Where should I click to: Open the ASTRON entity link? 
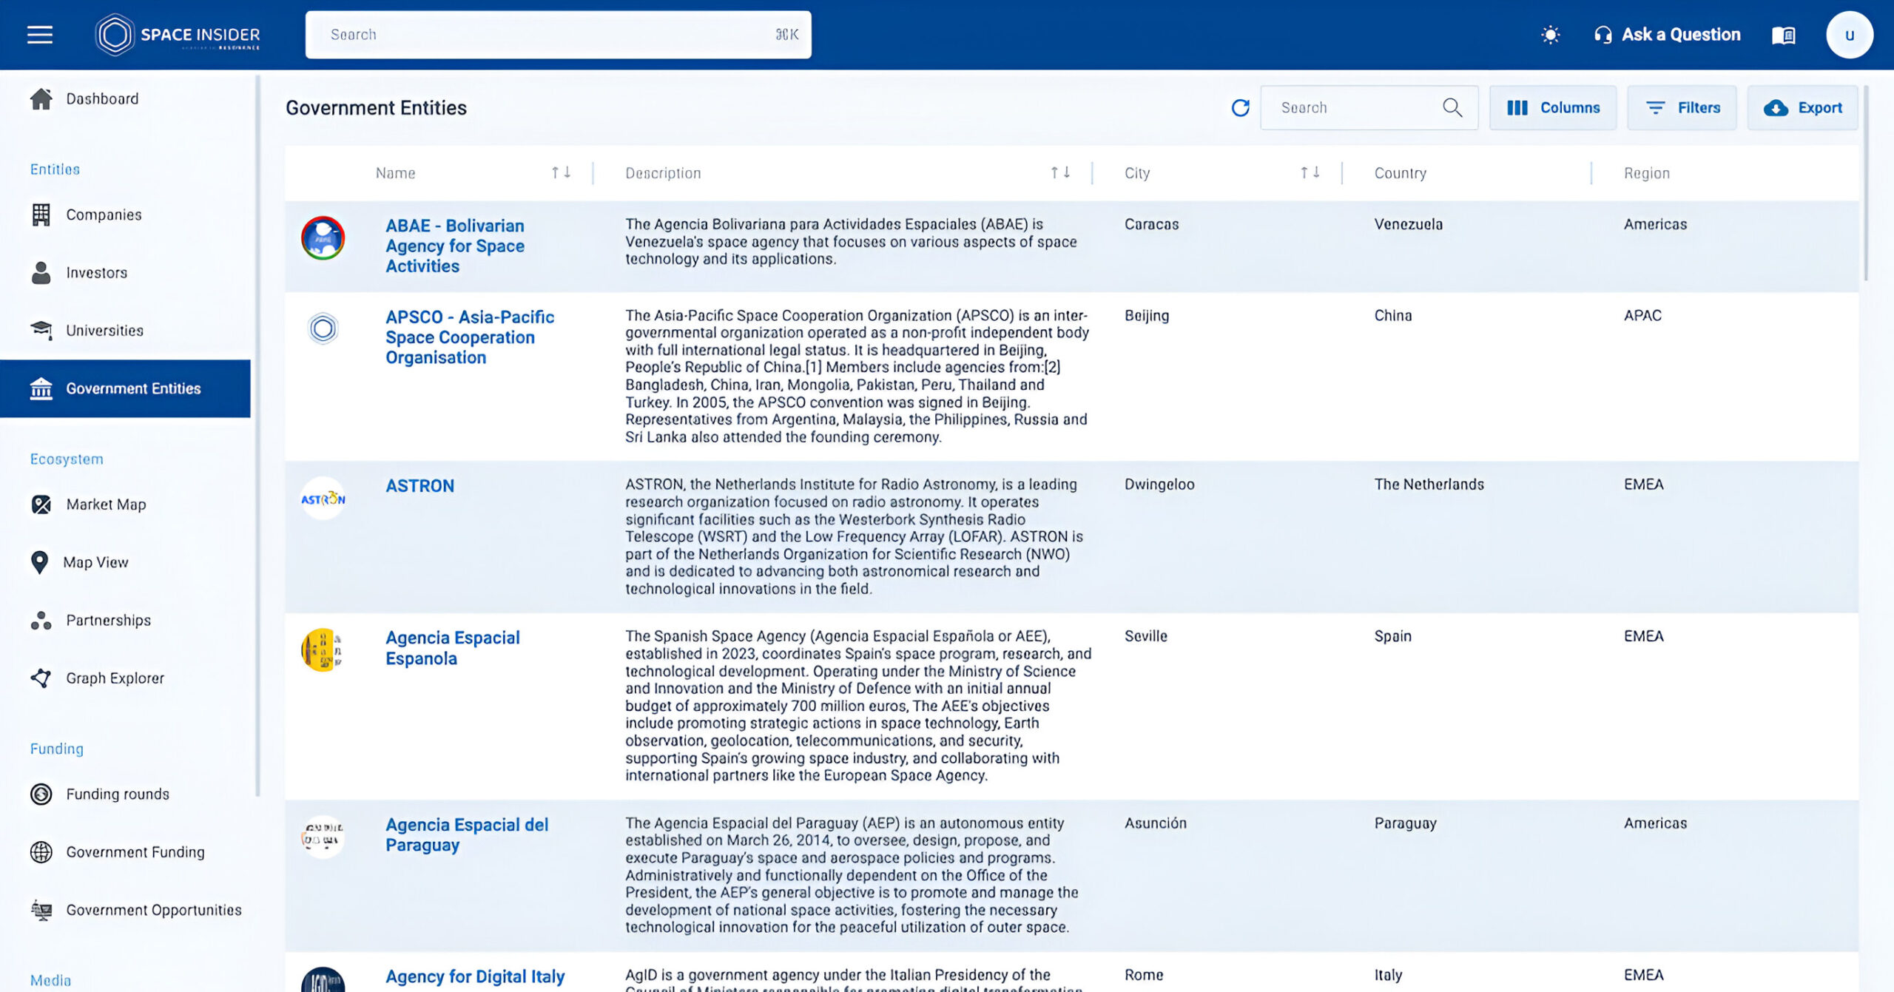pos(419,486)
